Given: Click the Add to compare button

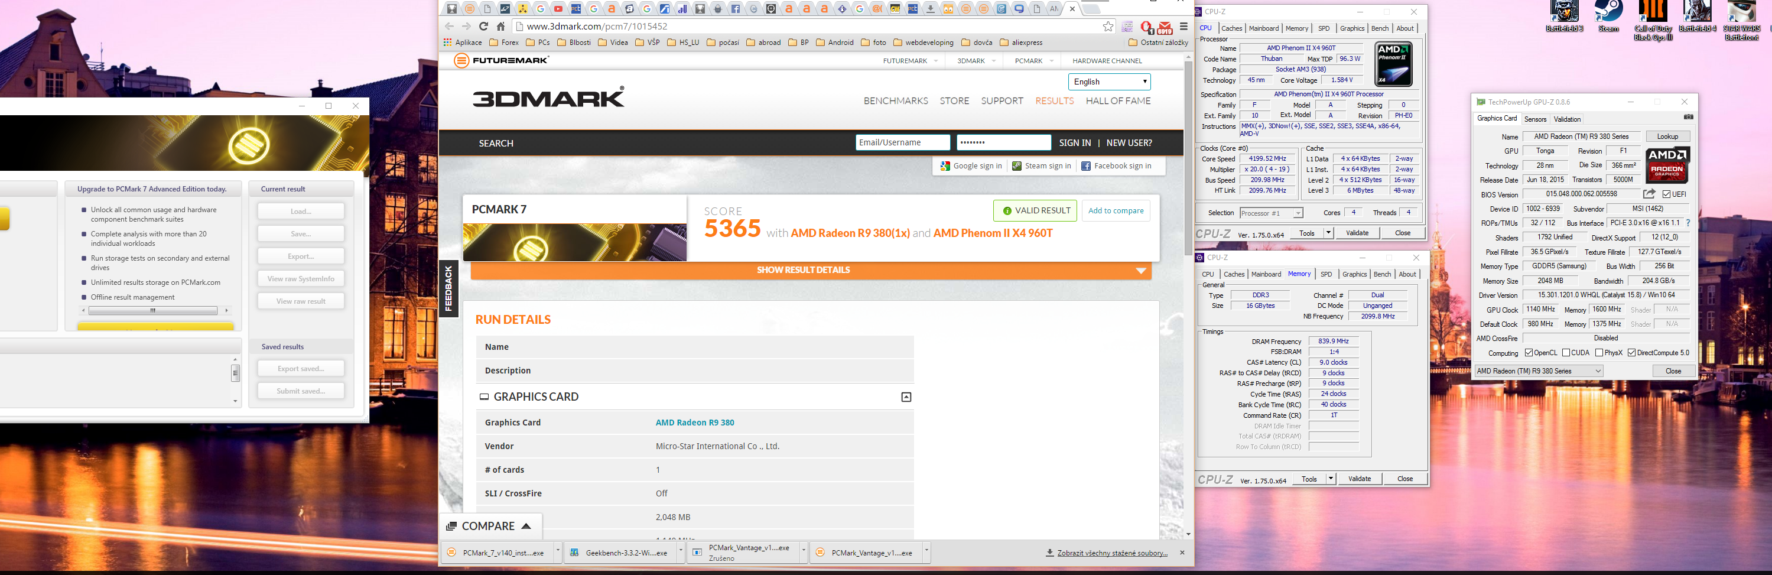Looking at the screenshot, I should point(1115,211).
